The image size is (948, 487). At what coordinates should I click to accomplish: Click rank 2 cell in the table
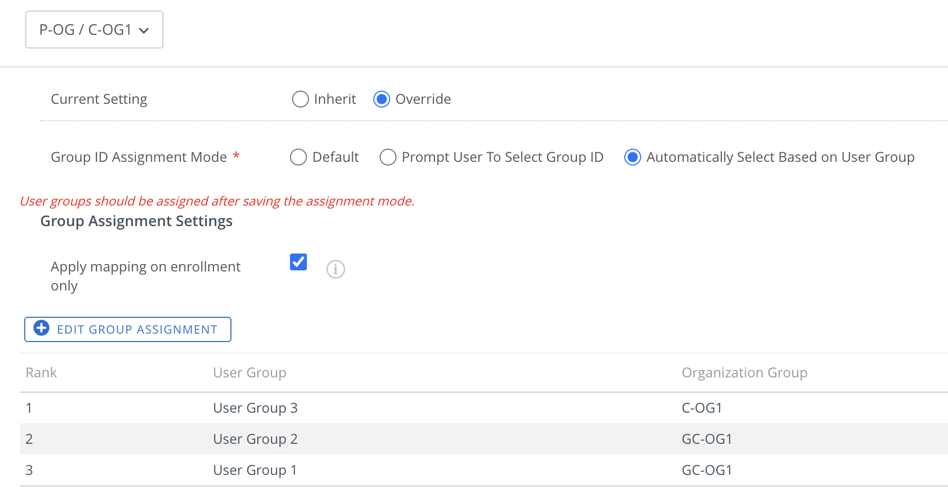pos(29,439)
